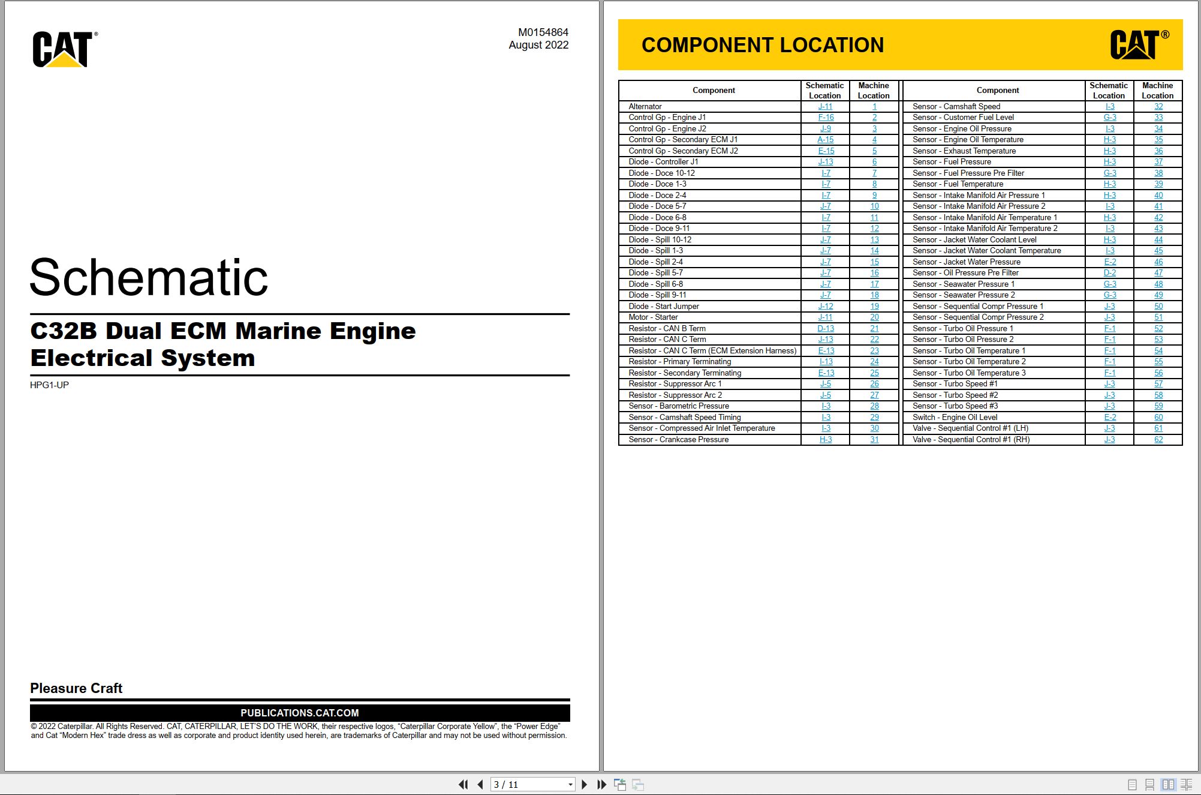
Task: Click machine location 62 for Sequential Control #1 (RH)
Action: [x=1158, y=440]
